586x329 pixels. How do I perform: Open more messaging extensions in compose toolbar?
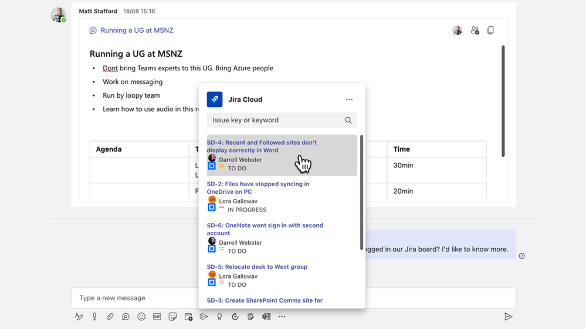[282, 317]
